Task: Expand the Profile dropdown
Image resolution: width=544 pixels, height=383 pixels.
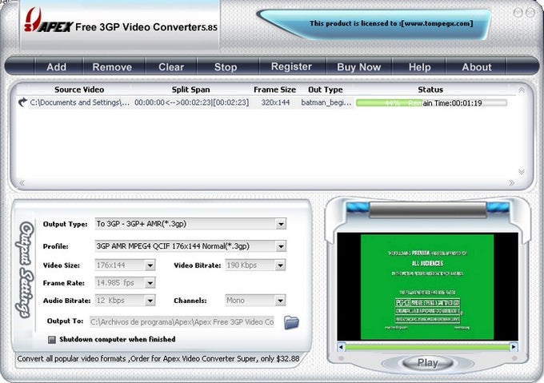Action: coord(281,246)
